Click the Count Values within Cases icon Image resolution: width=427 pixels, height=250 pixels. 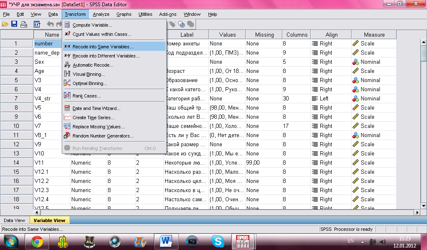coord(67,34)
